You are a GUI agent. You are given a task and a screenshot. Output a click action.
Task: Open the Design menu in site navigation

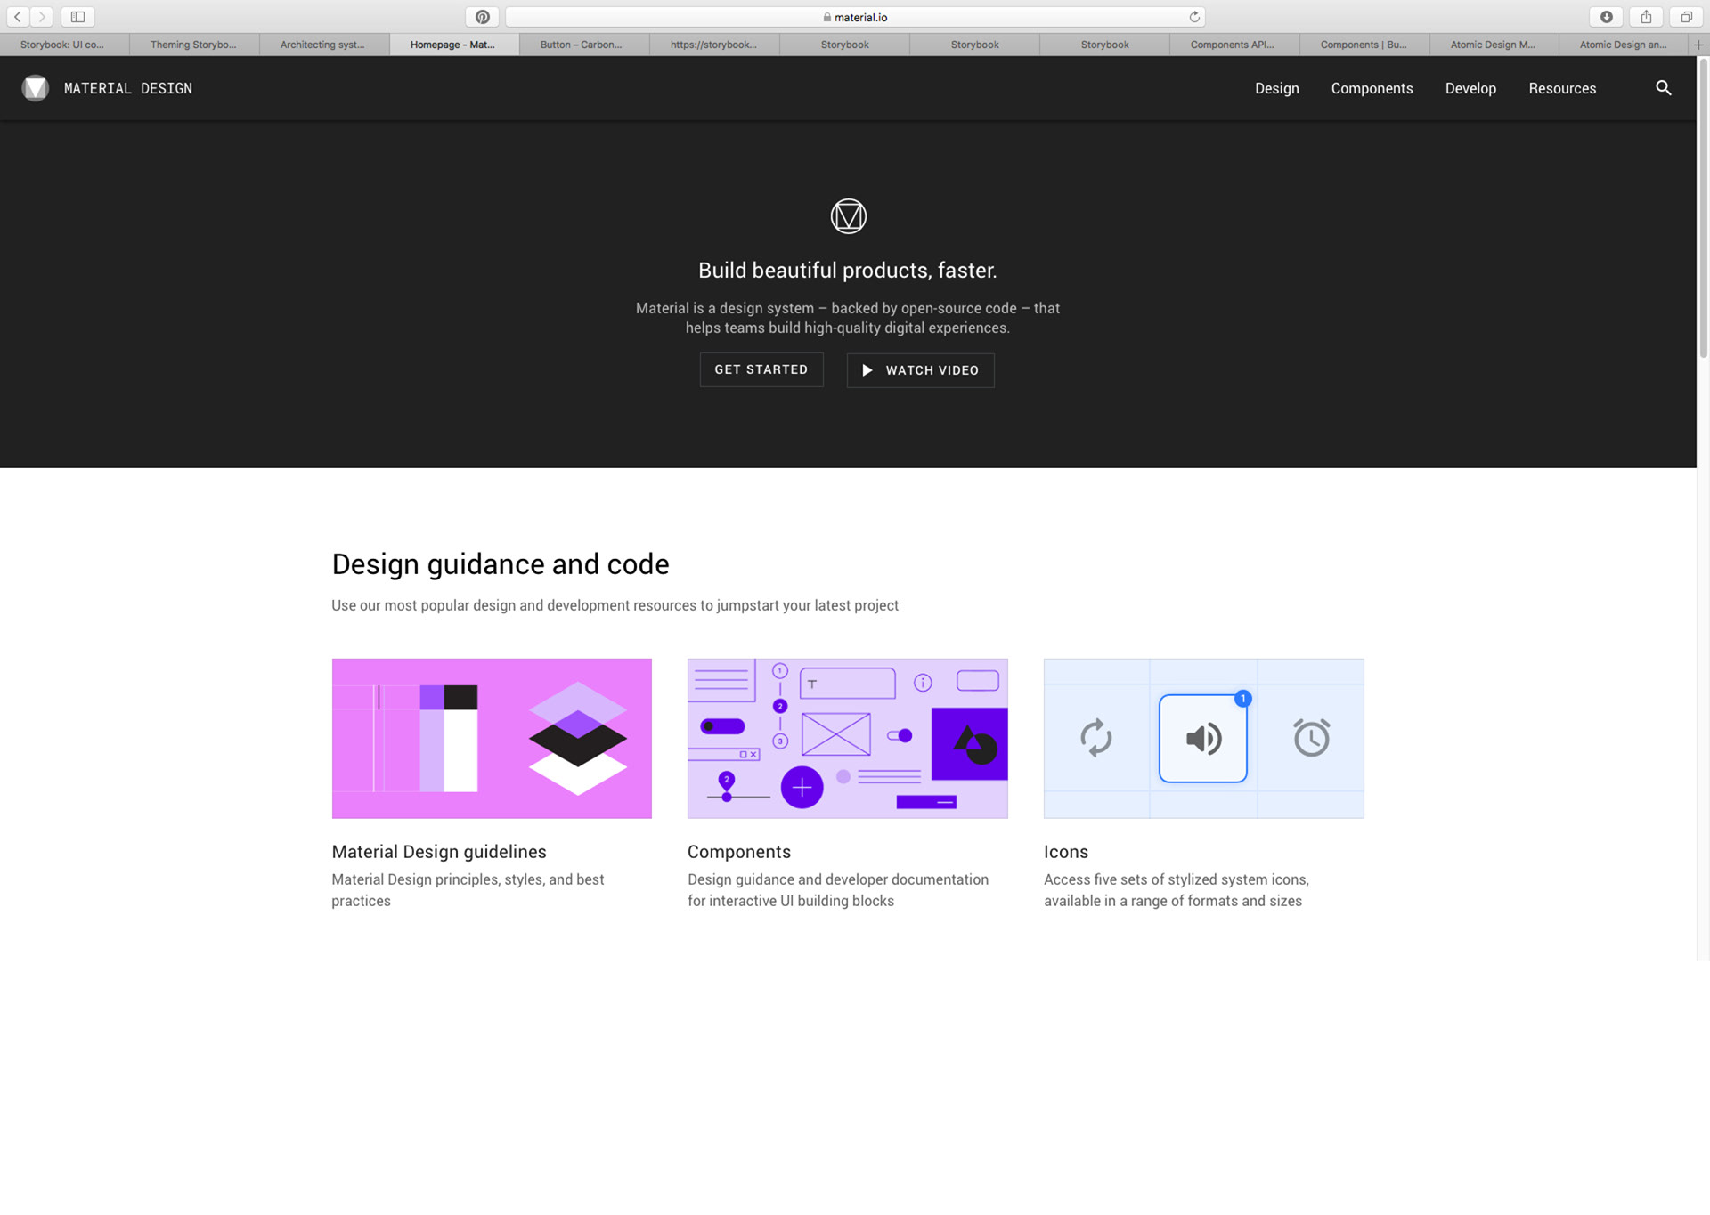1276,88
